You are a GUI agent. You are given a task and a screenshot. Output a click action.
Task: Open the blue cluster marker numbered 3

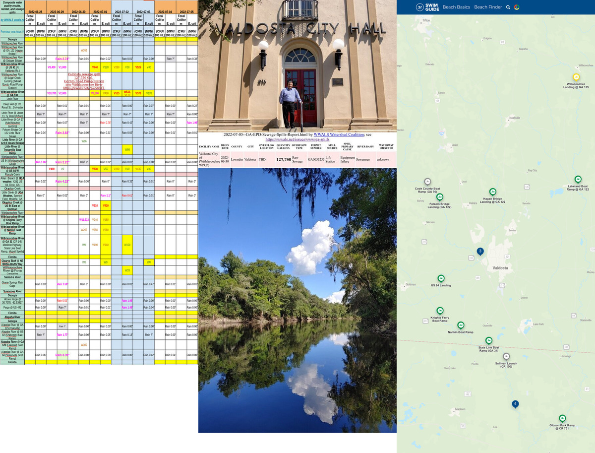(480, 252)
